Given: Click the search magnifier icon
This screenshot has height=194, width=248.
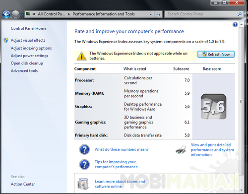Looking at the screenshot, I should 240,14.
